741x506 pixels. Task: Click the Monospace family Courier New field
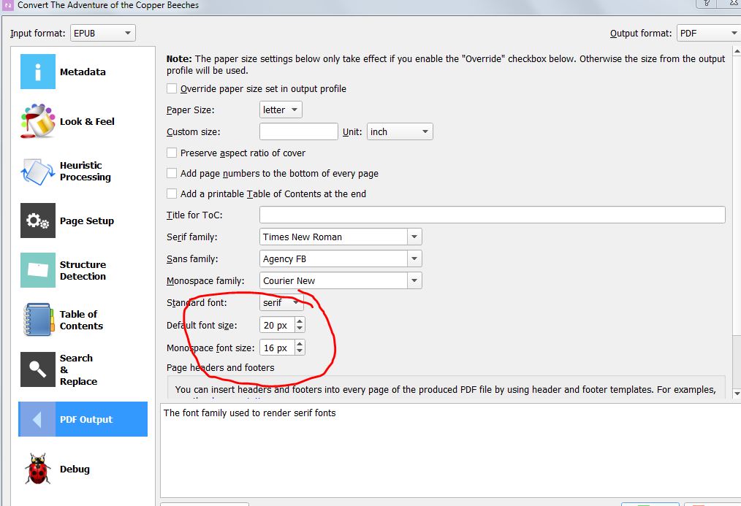(334, 280)
